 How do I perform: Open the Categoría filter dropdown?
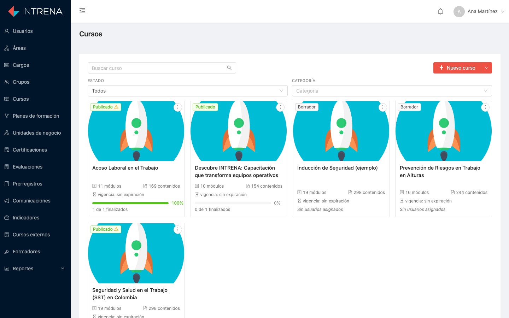392,91
